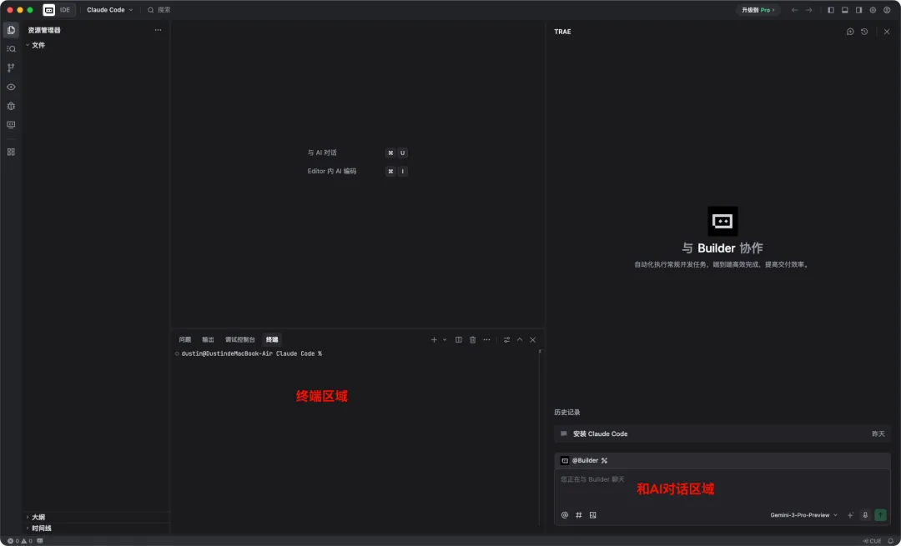This screenshot has width=901, height=546.
Task: Click the 历史记录 heading
Action: coord(567,413)
